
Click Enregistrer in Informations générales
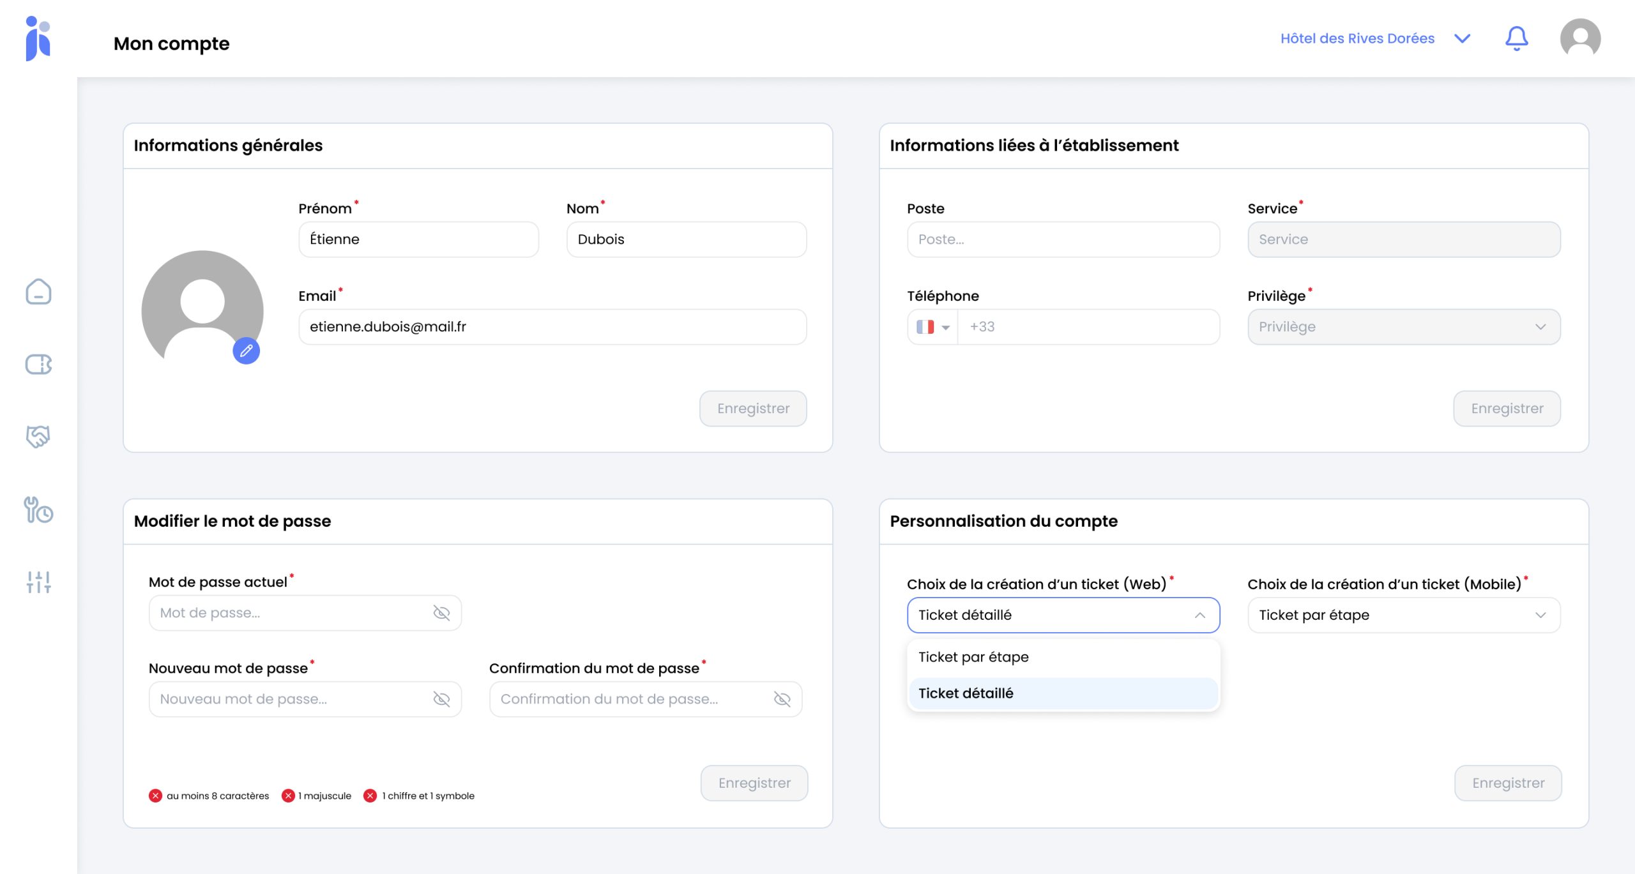click(753, 409)
